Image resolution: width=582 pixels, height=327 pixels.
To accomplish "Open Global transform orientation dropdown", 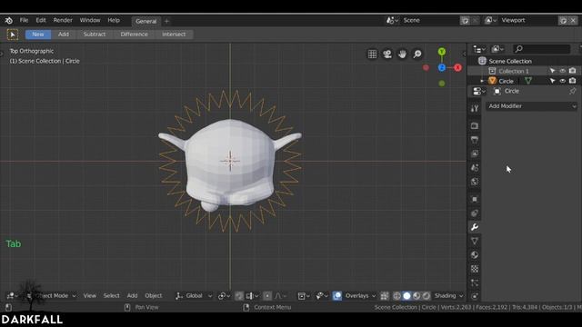I will tap(194, 296).
